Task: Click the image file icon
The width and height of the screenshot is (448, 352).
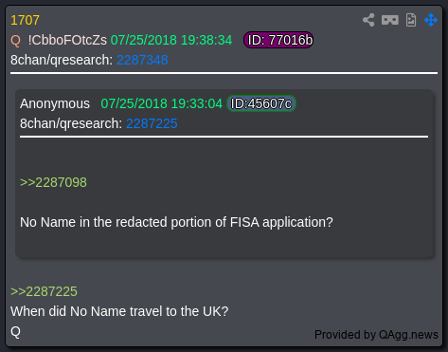Action: click(x=411, y=20)
